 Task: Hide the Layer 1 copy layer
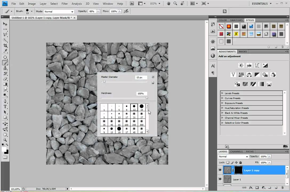coord(220,170)
